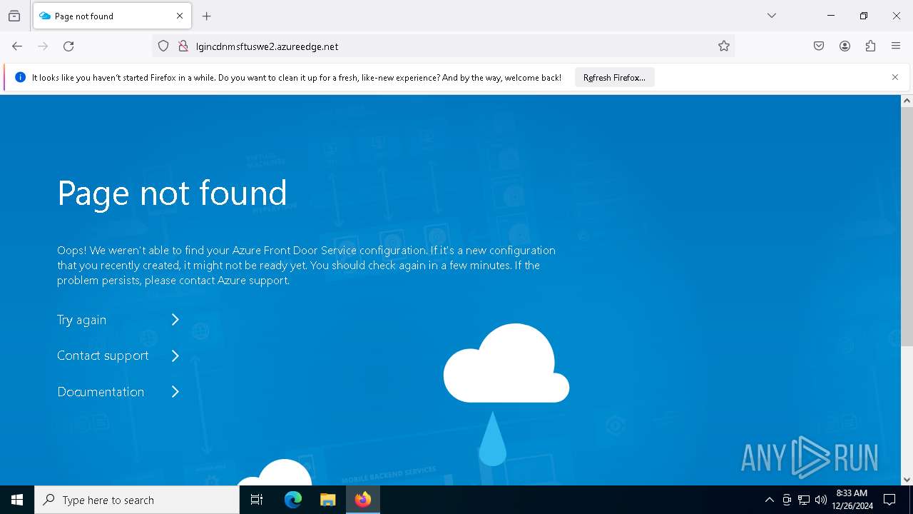Show hidden system tray icons
The width and height of the screenshot is (913, 514).
[769, 500]
